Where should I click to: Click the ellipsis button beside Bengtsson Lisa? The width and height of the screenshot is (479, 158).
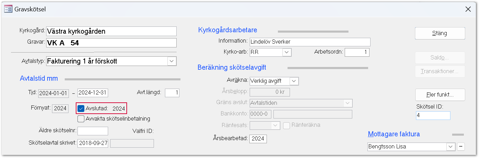pos(461,147)
